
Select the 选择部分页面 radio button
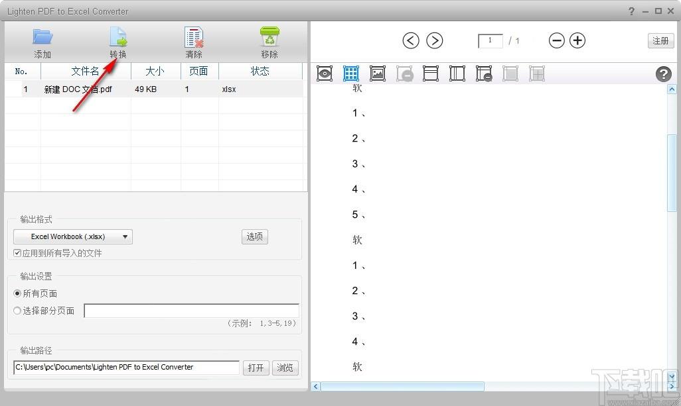17,311
